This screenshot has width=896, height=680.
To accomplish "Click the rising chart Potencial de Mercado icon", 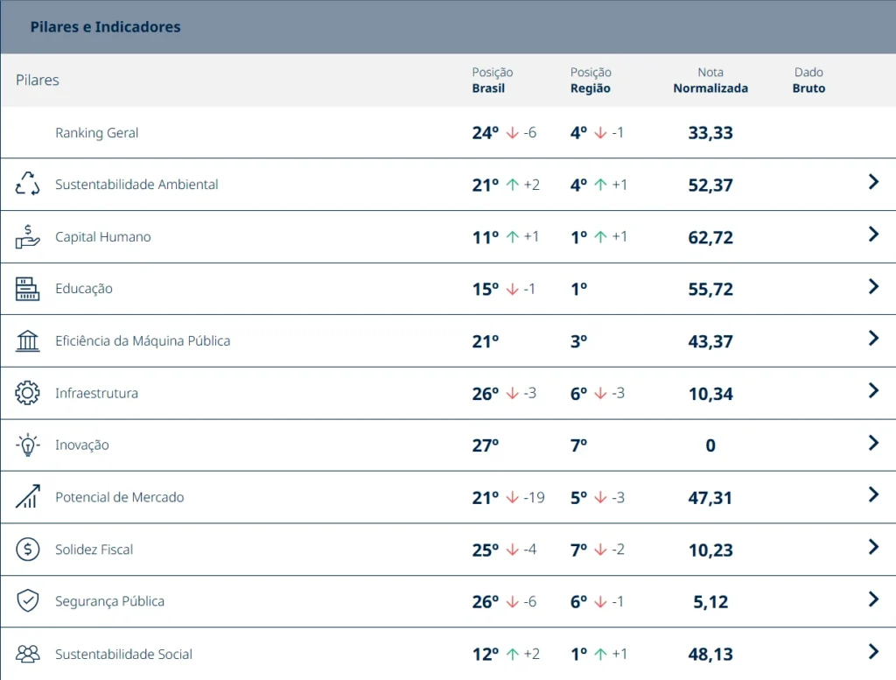I will coord(27,496).
